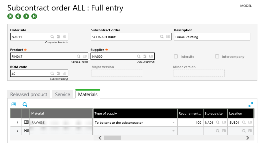Click the Type of supply column header

135,113
